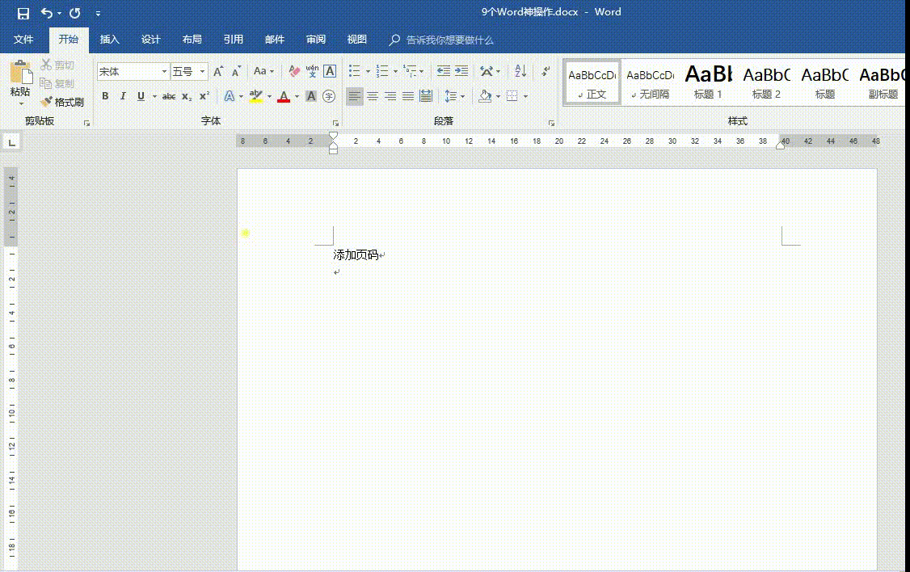Open the 文件 (File) menu
This screenshot has width=910, height=572.
click(x=23, y=40)
